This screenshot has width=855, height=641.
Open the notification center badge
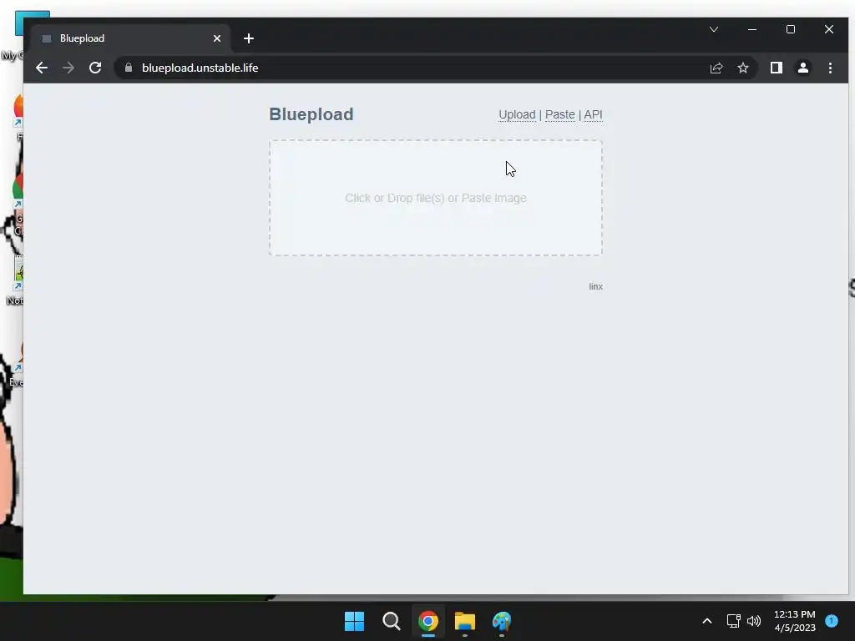(832, 620)
